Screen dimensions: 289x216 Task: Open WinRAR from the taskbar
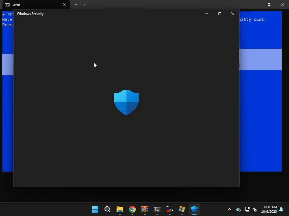click(145, 209)
